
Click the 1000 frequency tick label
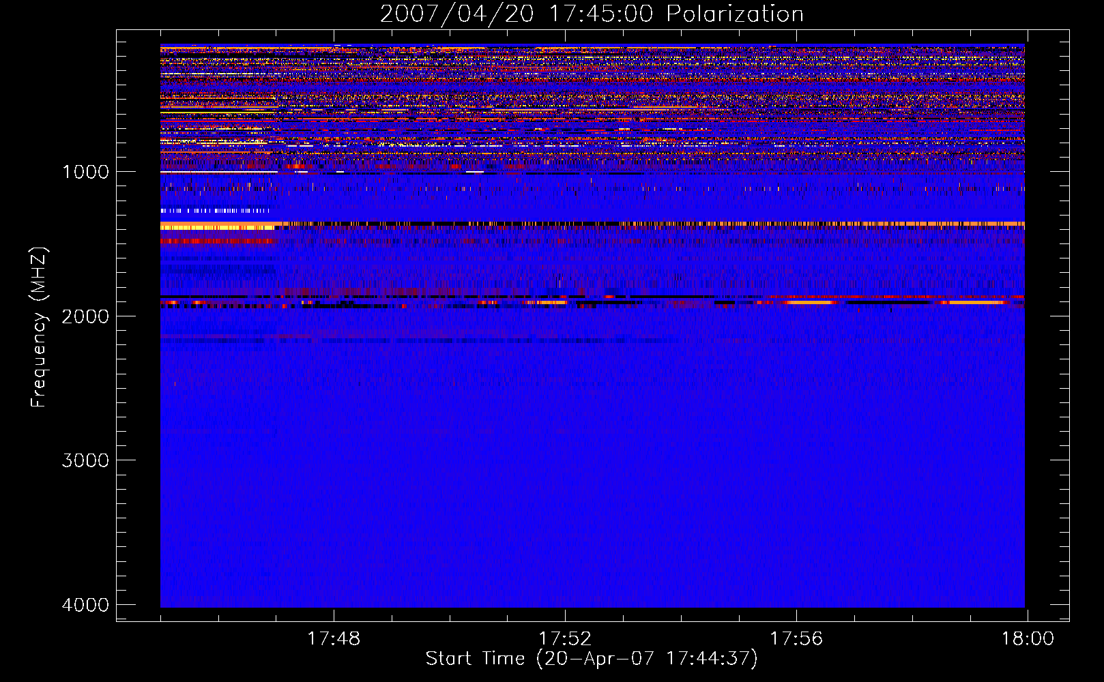85,172
